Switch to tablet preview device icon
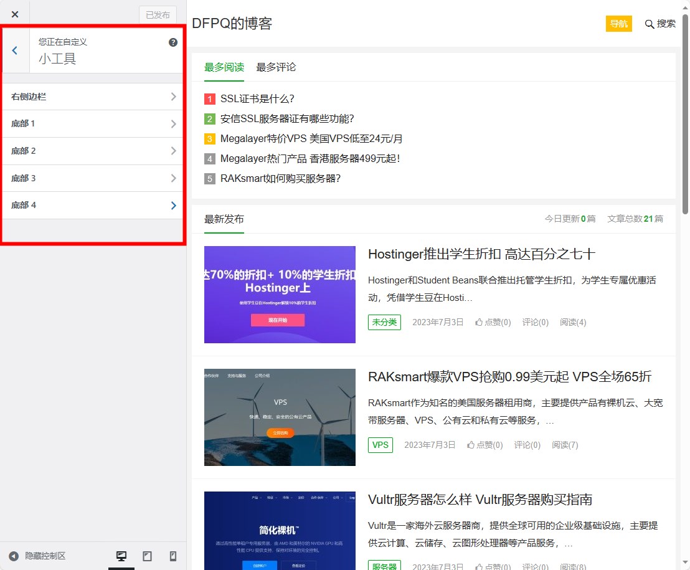Screen dimensions: 690x570 tap(148, 556)
